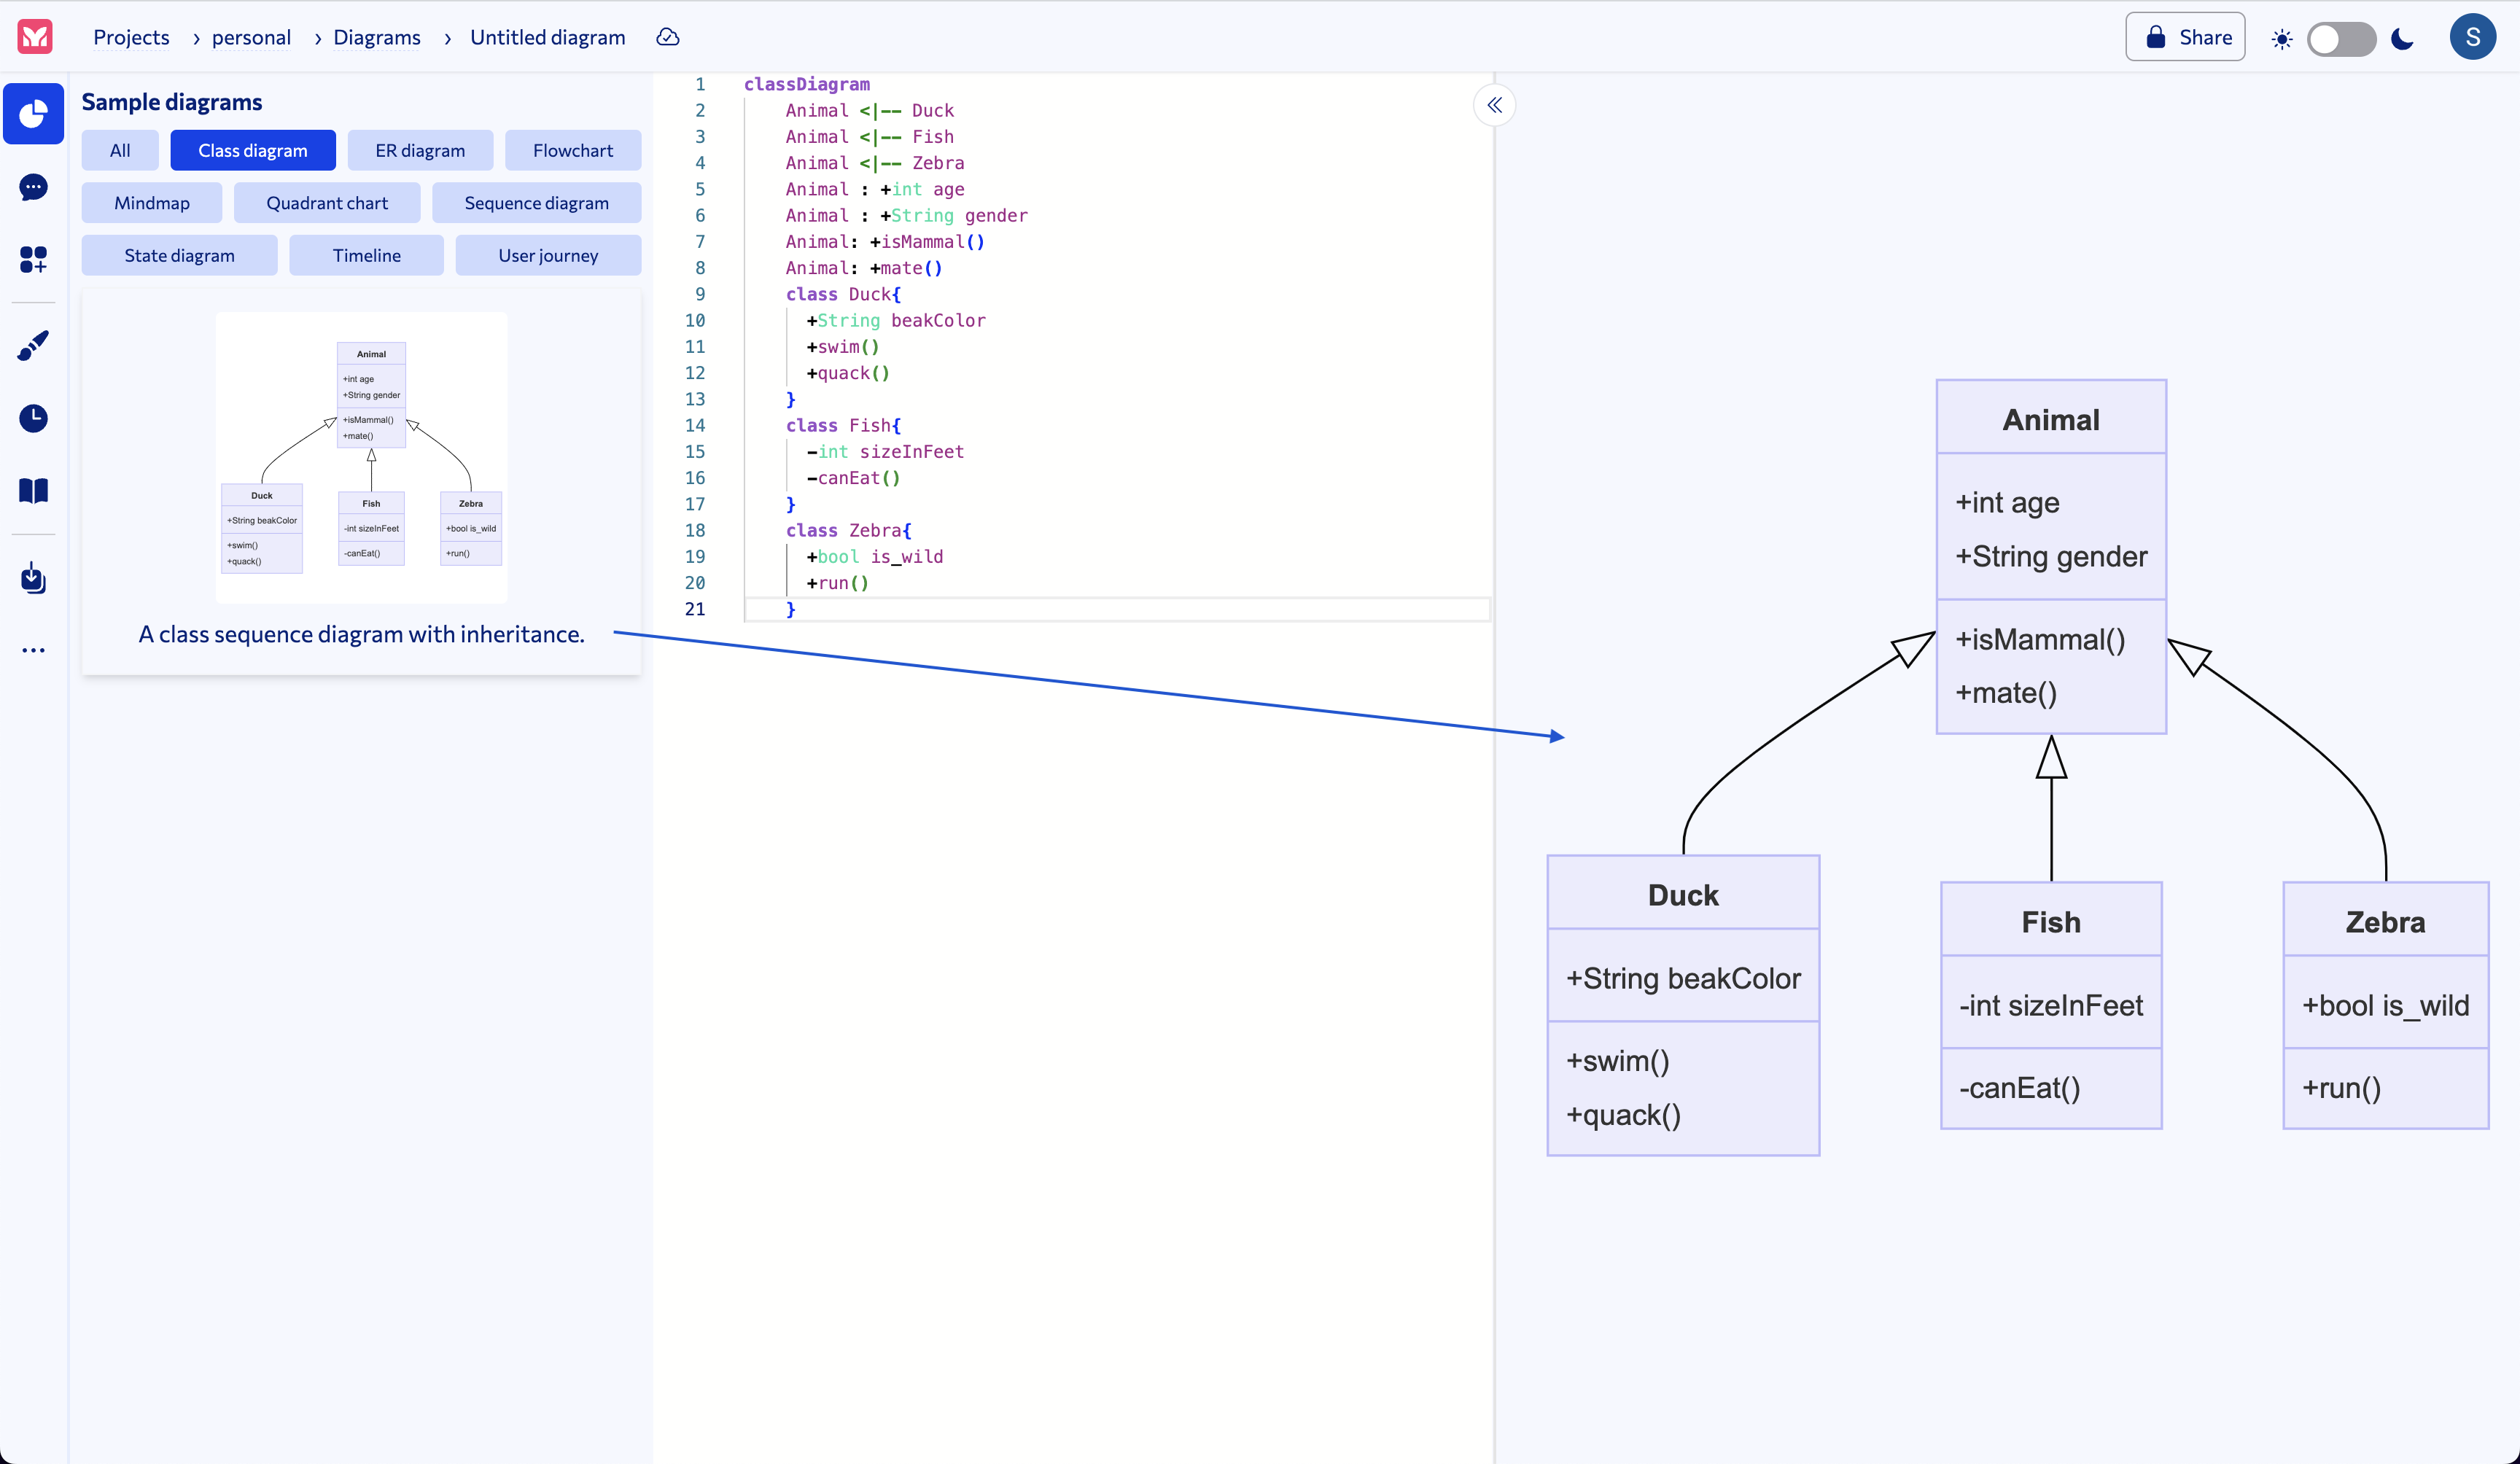Open the sample diagrams pie-chart sidebar icon
This screenshot has width=2520, height=1464.
tap(33, 114)
